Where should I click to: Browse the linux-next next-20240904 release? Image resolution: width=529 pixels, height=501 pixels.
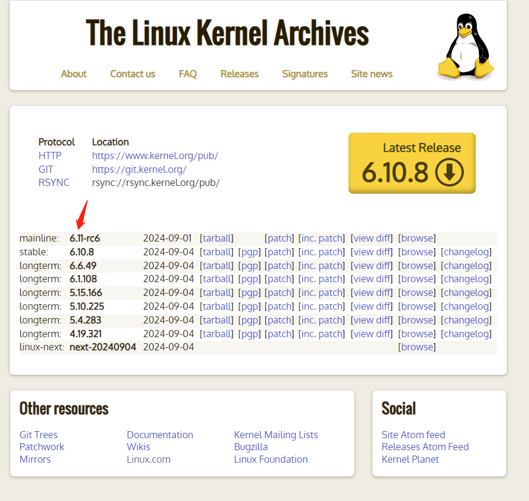[417, 347]
